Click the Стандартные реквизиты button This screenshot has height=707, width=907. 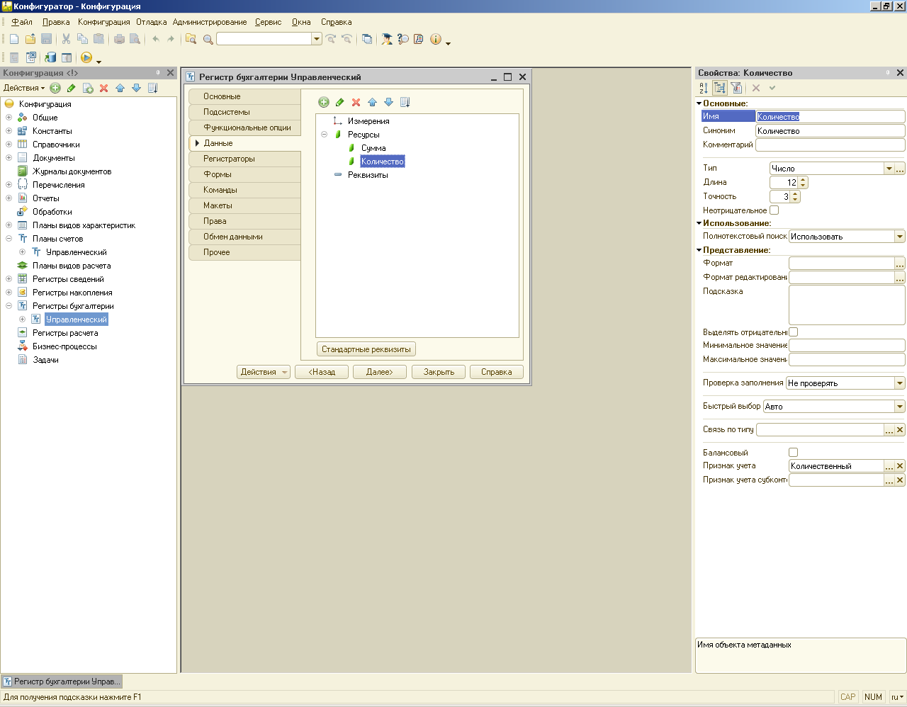coord(366,349)
